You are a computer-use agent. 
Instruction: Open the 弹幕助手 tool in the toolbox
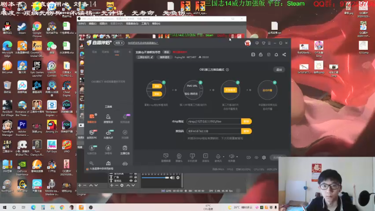coord(92,118)
